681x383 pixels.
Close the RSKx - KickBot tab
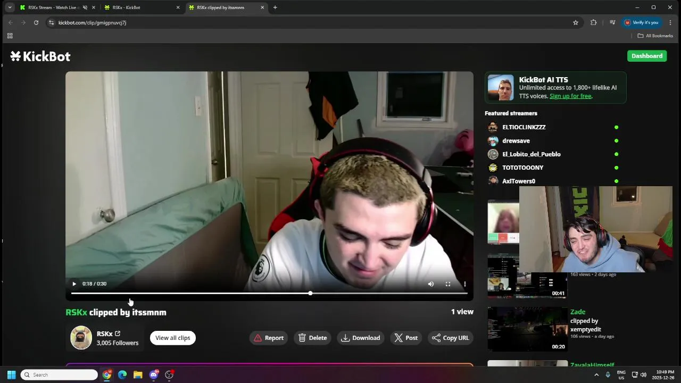point(178,7)
